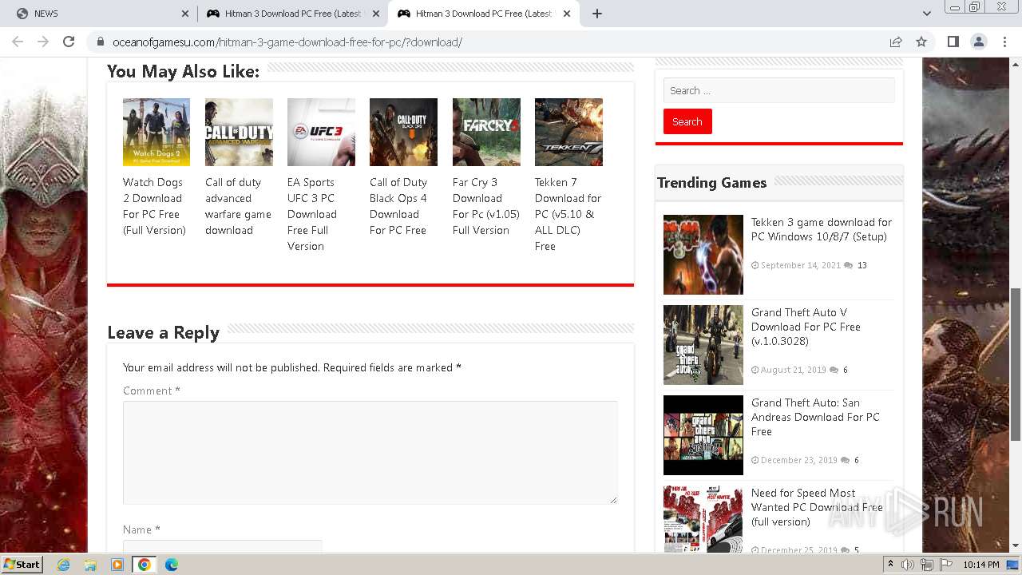Open Watch Dogs 2 thumbnail

[156, 132]
